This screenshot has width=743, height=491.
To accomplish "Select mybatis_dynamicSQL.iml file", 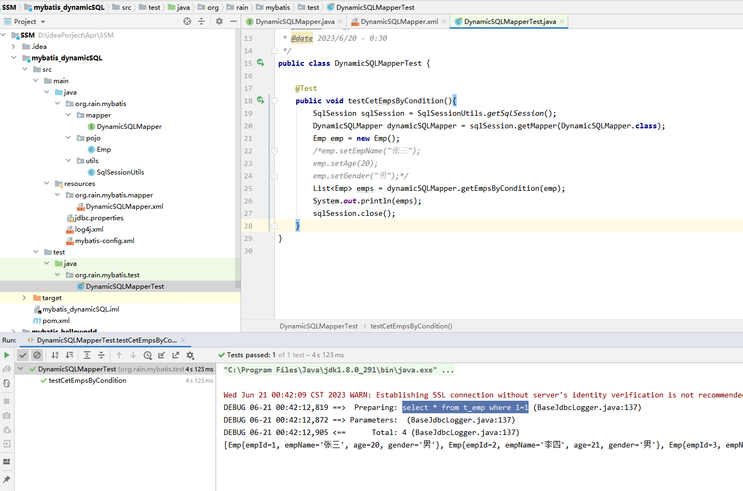I will tap(81, 309).
